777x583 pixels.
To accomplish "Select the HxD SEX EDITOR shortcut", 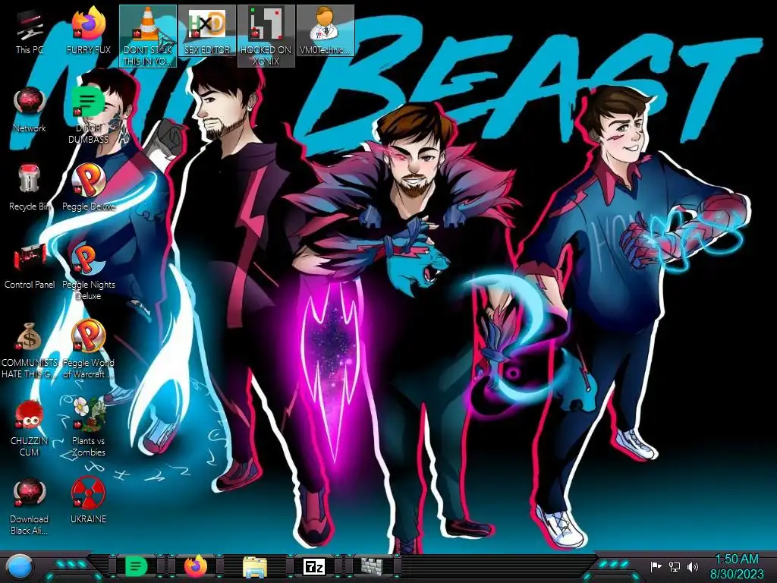I will pos(207,30).
